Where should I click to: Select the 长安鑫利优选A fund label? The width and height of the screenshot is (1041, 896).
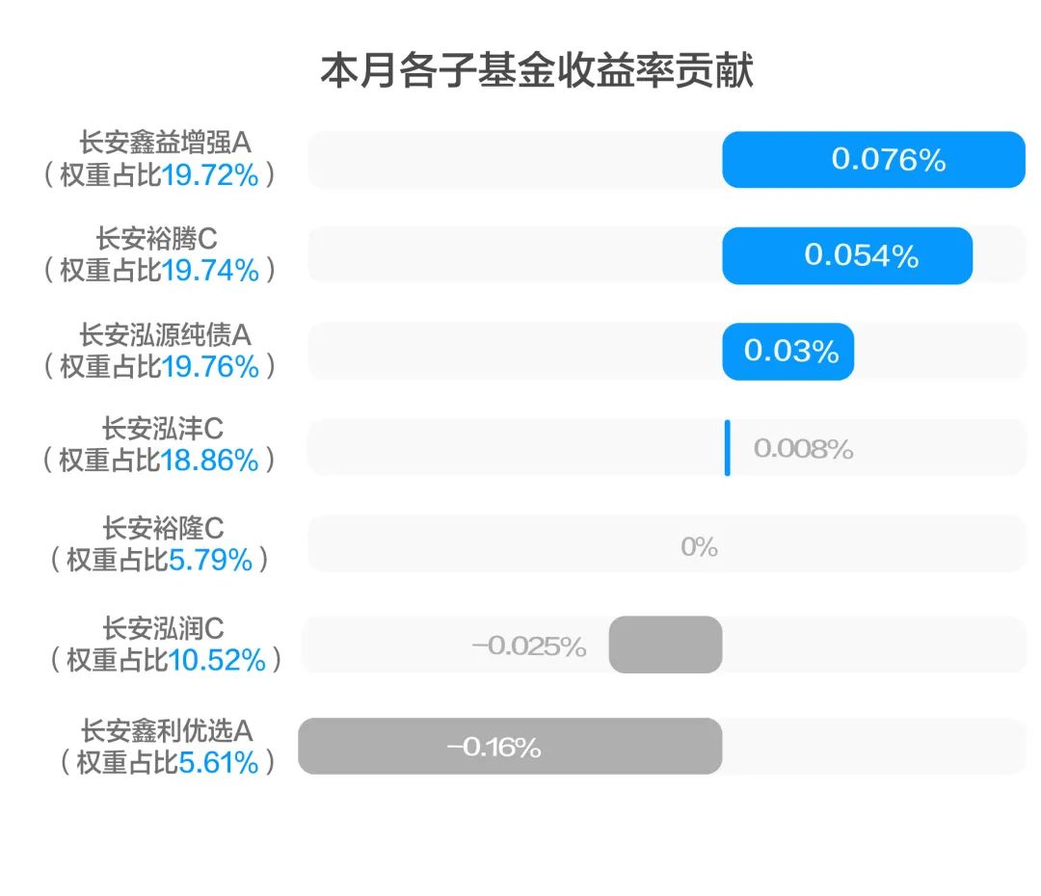(x=166, y=730)
